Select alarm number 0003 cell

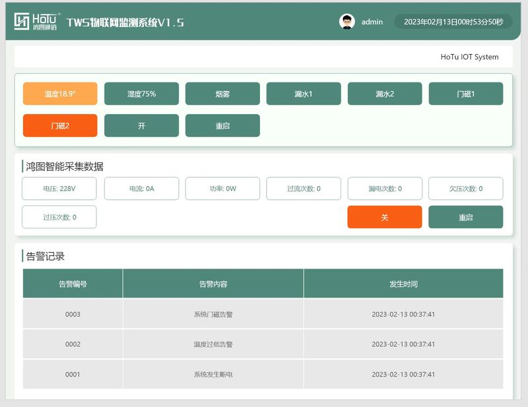point(73,314)
